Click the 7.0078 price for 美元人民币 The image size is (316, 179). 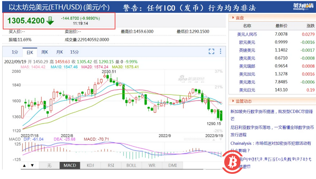(x=281, y=34)
